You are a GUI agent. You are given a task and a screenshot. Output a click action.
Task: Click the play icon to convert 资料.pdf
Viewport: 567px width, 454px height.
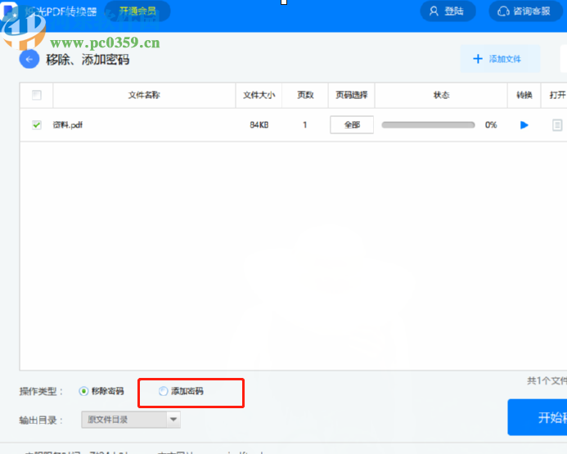pyautogui.click(x=524, y=125)
